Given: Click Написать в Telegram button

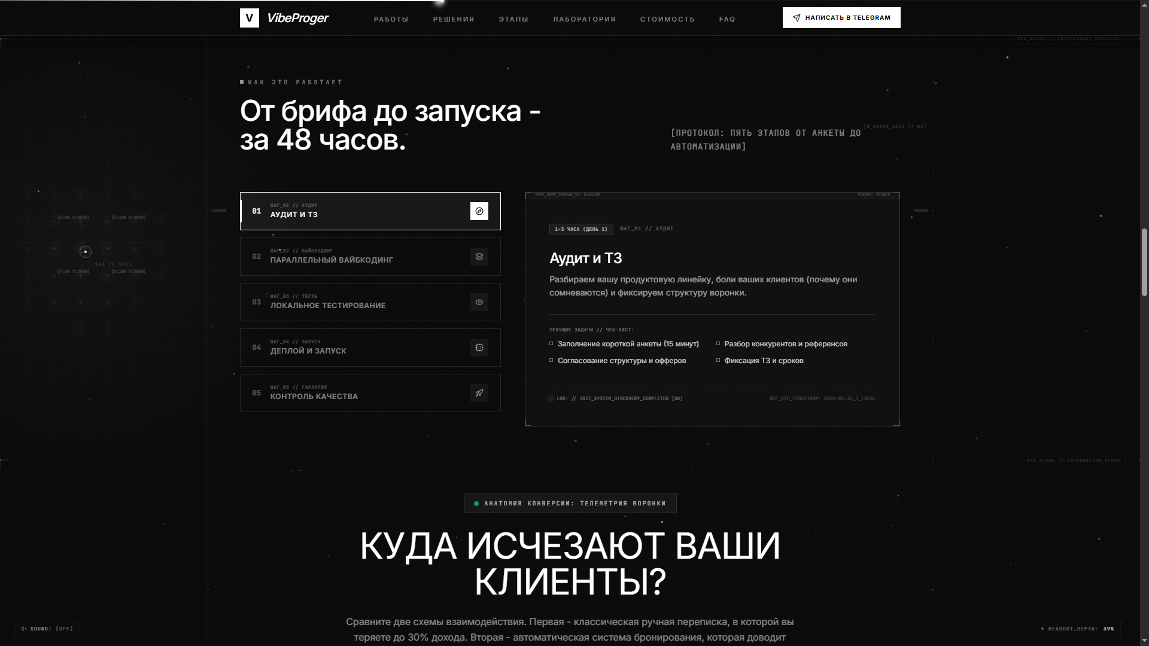Looking at the screenshot, I should (841, 18).
